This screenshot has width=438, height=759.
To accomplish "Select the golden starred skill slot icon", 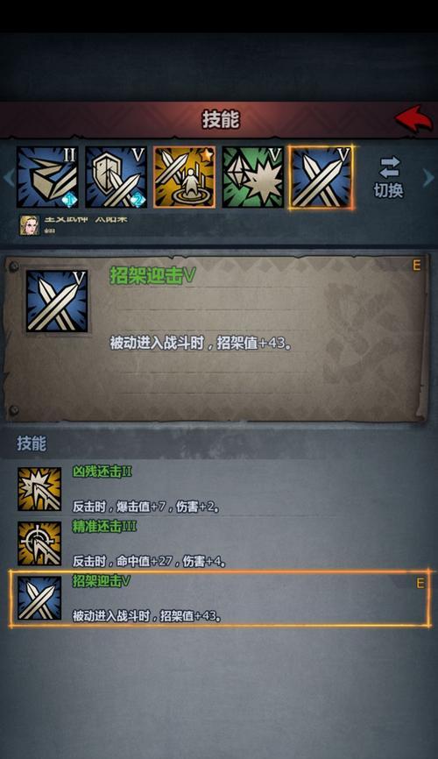I will click(184, 177).
